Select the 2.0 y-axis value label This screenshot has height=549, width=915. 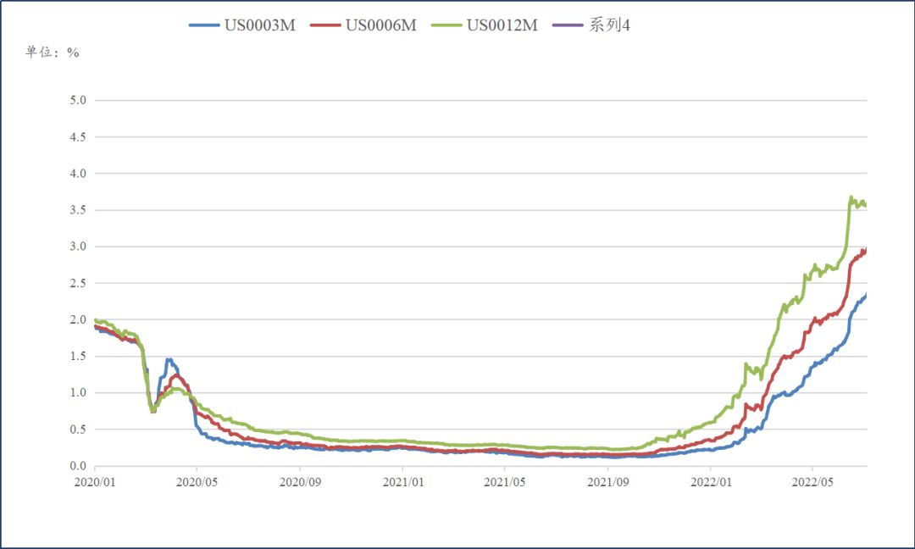(78, 320)
